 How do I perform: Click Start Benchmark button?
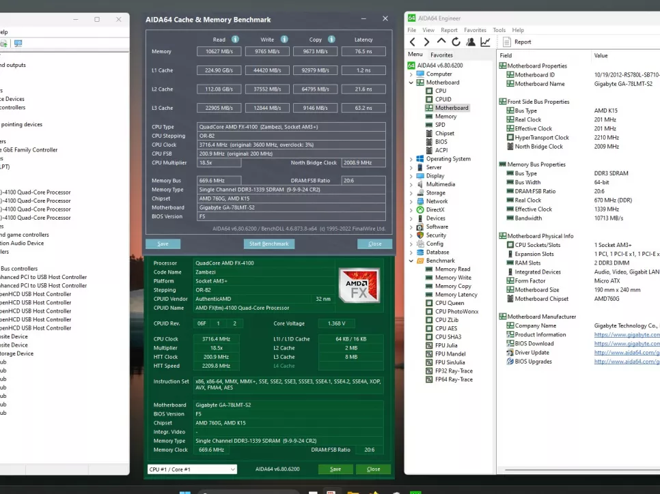[269, 244]
